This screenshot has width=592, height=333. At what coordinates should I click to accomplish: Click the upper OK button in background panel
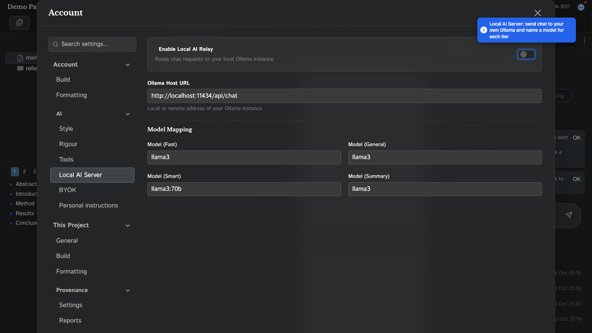tap(576, 138)
